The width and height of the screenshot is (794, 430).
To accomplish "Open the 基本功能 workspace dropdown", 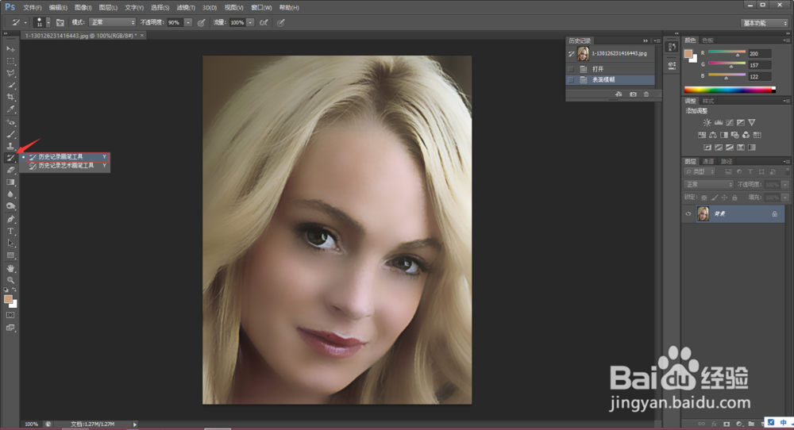I will point(765,23).
